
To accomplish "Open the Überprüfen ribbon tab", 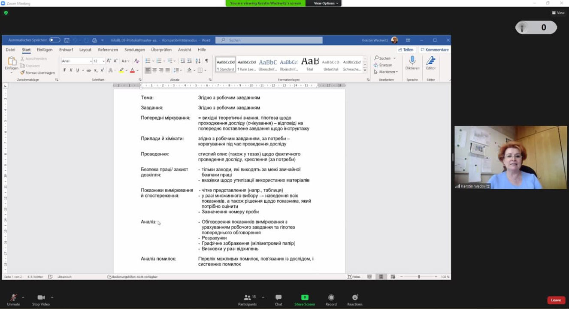I will (161, 50).
